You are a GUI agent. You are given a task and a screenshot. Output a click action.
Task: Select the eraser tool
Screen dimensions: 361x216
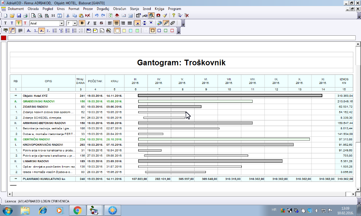click(x=173, y=23)
